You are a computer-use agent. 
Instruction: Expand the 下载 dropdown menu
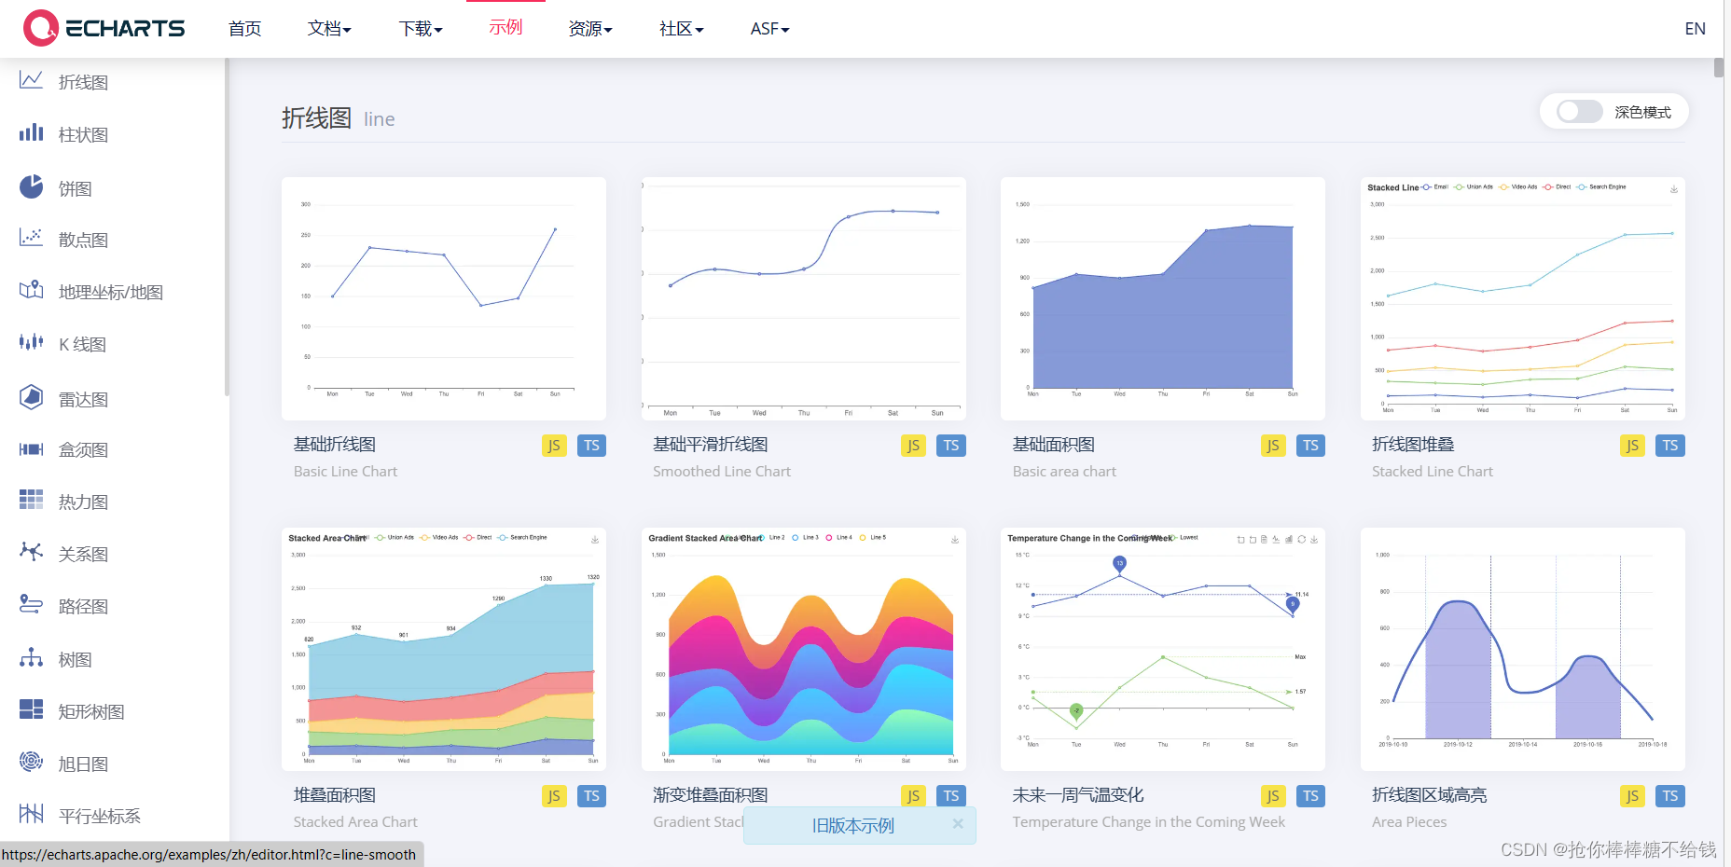[x=421, y=29]
